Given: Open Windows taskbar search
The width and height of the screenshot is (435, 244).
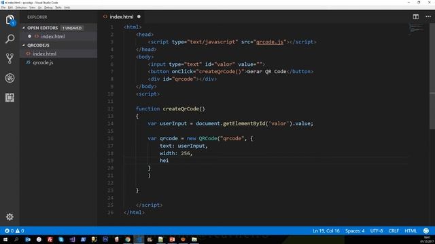Looking at the screenshot, I should [x=16, y=239].
